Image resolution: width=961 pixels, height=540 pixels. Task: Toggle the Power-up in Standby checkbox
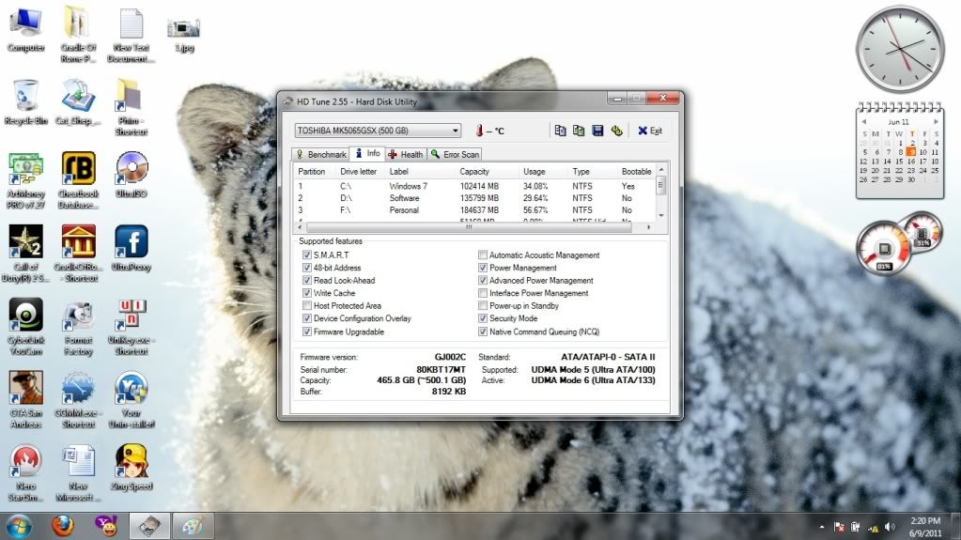coord(483,305)
